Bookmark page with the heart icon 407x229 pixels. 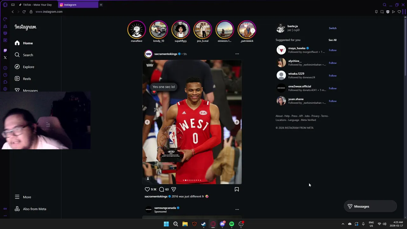pyautogui.click(x=399, y=12)
